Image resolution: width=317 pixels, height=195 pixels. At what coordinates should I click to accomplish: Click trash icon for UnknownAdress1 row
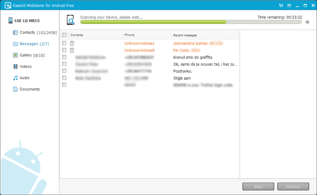[x=72, y=43]
